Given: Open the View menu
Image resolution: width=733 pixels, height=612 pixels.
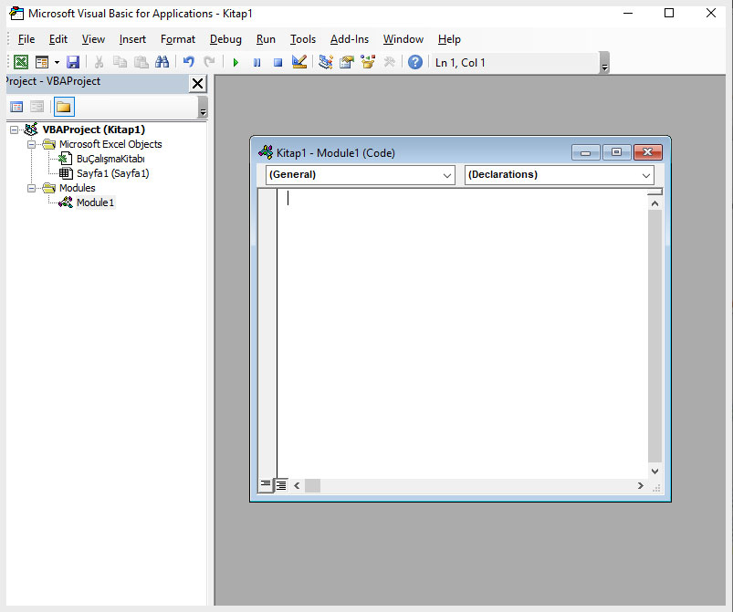Looking at the screenshot, I should [93, 39].
